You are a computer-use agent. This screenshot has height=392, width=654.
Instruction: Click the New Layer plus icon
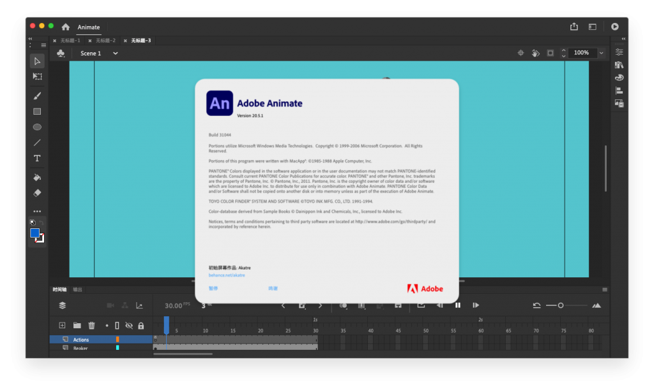pos(62,326)
